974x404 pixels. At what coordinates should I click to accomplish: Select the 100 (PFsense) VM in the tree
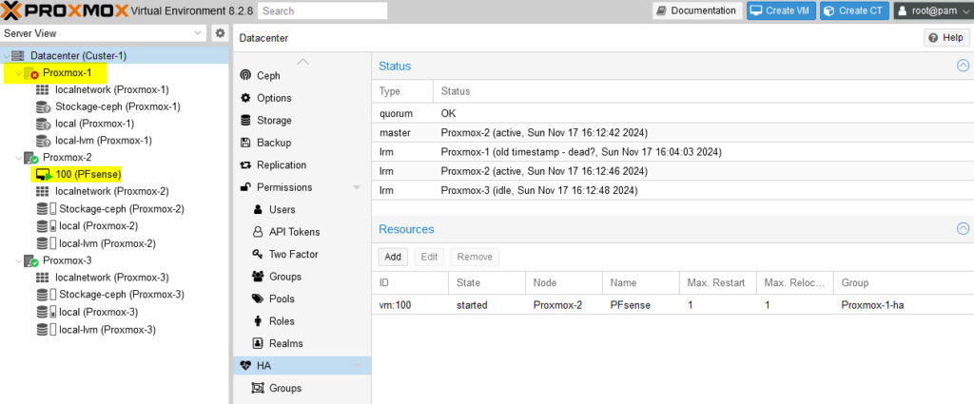[88, 174]
